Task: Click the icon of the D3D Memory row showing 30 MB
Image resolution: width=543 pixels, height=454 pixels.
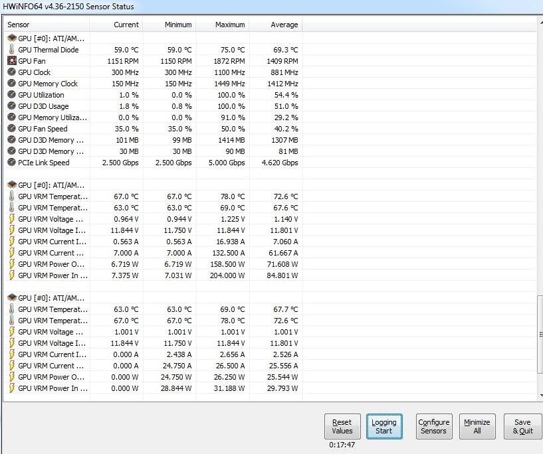Action: coord(11,151)
